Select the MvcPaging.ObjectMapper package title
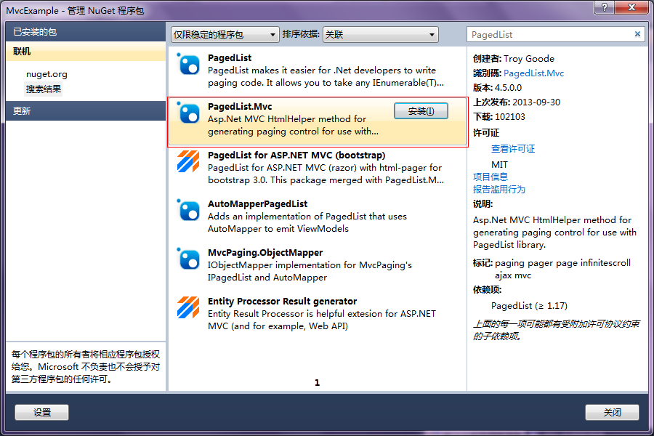654x436 pixels. pyautogui.click(x=265, y=253)
